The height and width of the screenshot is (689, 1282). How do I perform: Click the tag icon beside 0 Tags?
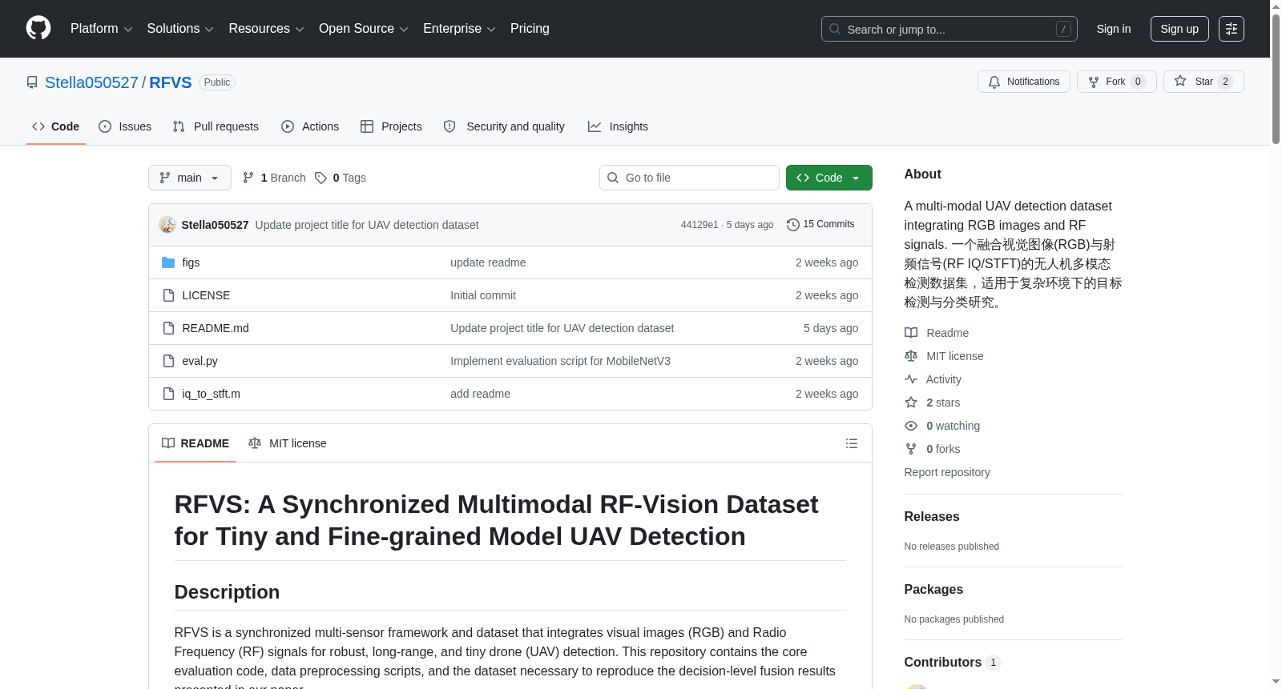tap(320, 178)
